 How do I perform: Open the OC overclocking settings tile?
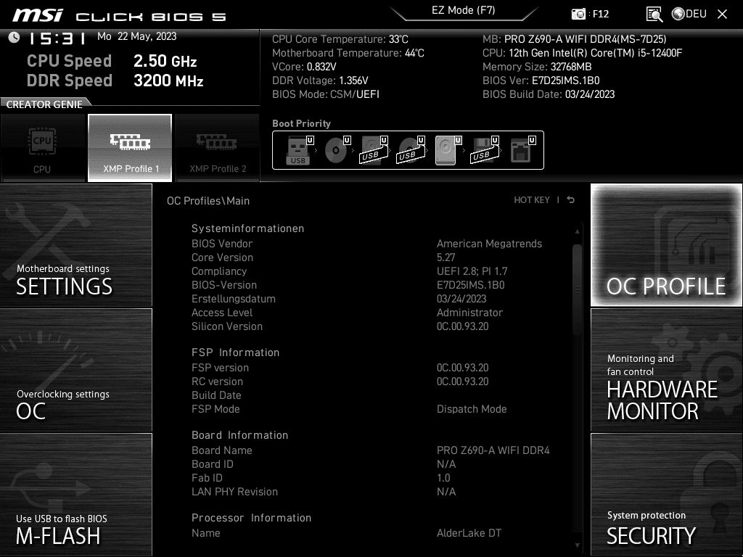click(75, 370)
